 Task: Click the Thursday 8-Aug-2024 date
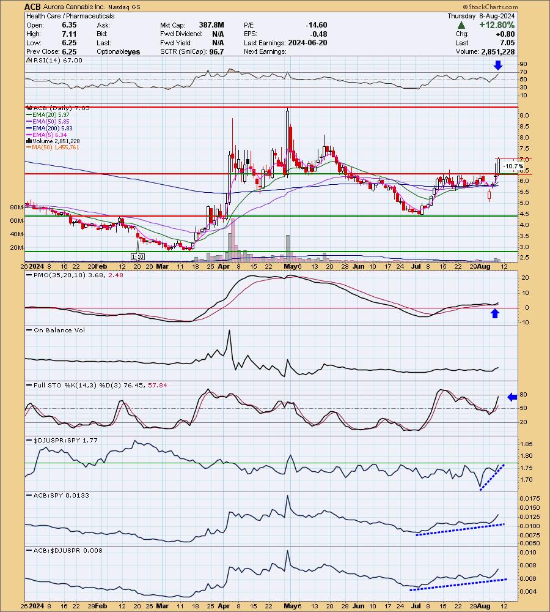pyautogui.click(x=481, y=16)
